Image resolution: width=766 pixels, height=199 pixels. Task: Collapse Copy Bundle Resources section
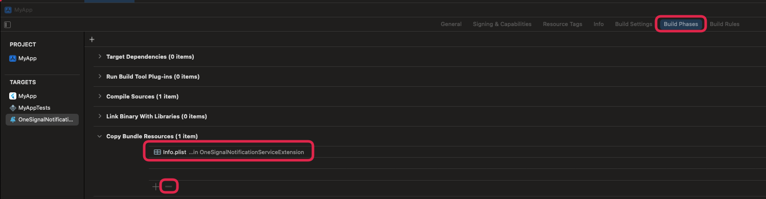tap(100, 136)
